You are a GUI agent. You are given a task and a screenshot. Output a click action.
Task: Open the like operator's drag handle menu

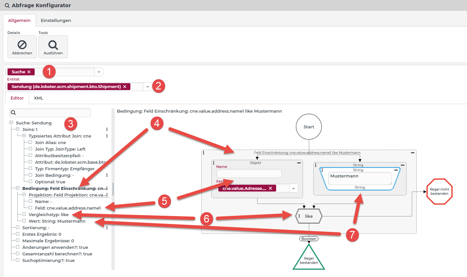(299, 216)
